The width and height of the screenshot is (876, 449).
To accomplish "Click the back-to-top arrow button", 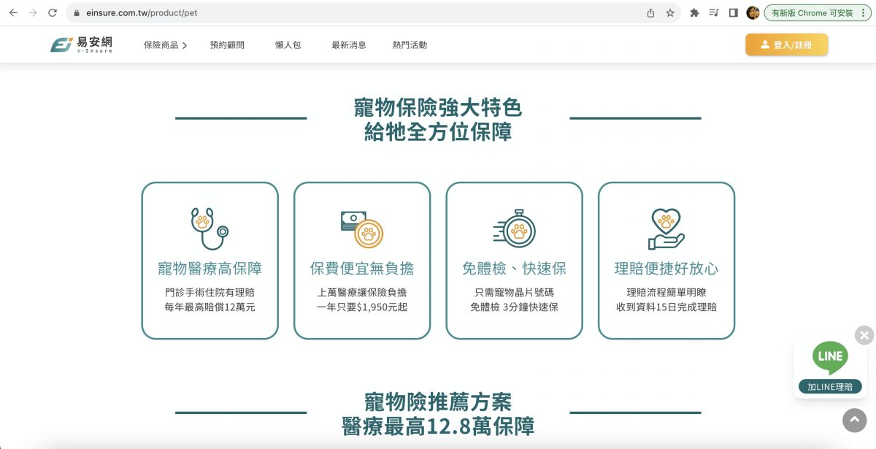I will 853,421.
